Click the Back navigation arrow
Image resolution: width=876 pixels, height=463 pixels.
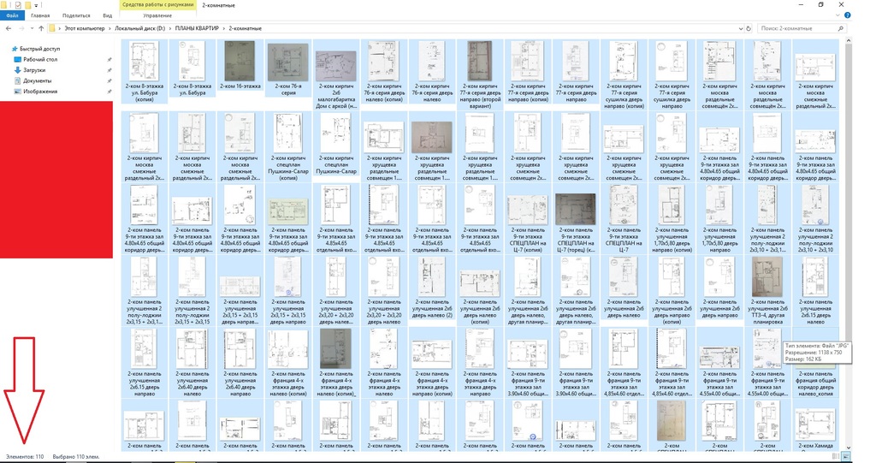click(7, 28)
